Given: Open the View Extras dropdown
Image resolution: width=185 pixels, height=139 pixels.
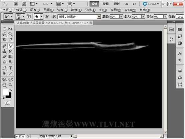Looking at the screenshot, I should pyautogui.click(x=34, y=4).
